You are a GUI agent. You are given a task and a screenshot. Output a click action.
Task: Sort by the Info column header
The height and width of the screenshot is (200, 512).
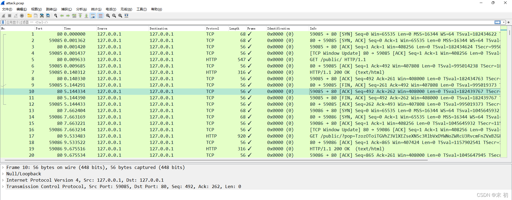[405, 28]
